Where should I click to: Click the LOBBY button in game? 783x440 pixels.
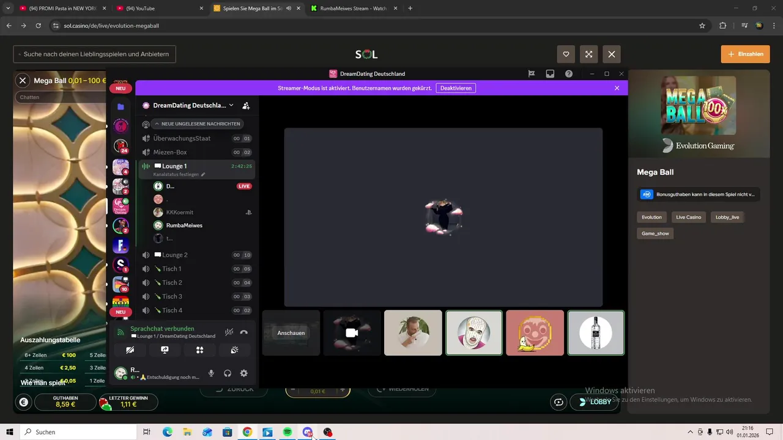pyautogui.click(x=594, y=402)
